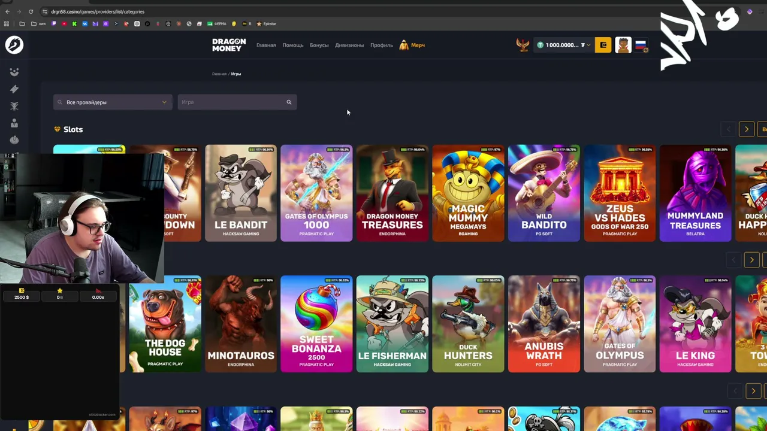Open the Le Fisherman slot
This screenshot has height=431, width=767.
(392, 324)
